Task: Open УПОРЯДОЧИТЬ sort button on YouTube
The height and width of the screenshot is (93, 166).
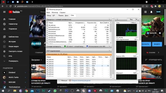Action: pos(154,60)
